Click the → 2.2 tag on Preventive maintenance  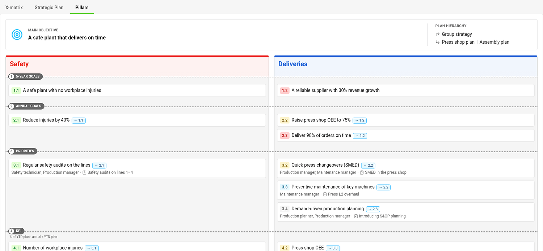tap(383, 187)
